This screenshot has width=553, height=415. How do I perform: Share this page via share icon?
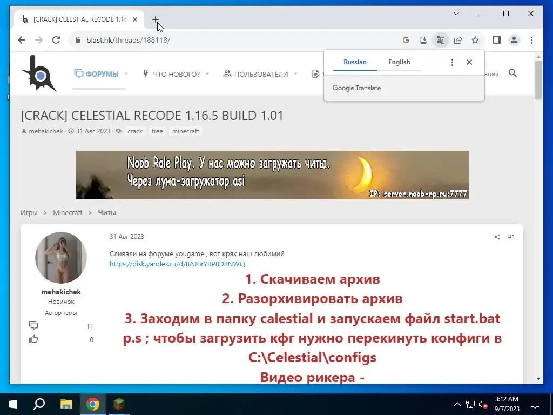458,40
